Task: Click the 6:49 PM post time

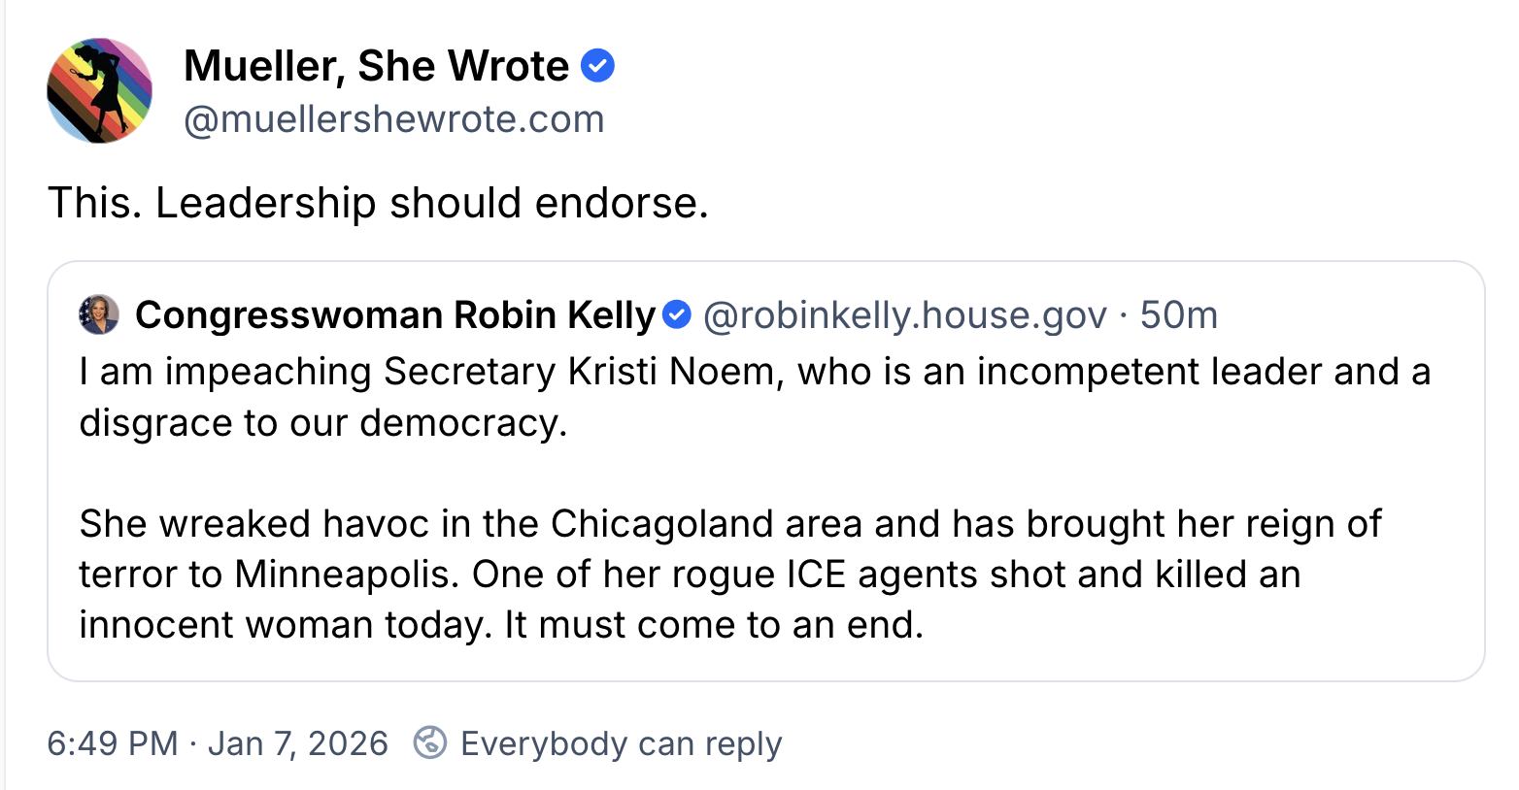Action: [x=113, y=743]
